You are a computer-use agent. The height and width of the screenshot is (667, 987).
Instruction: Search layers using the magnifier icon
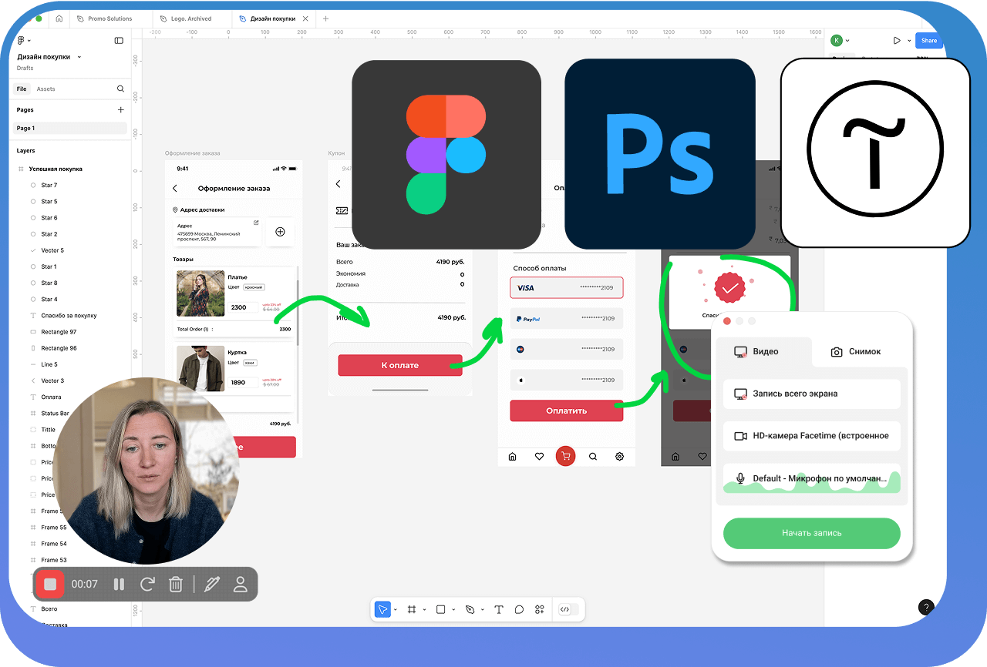[120, 89]
